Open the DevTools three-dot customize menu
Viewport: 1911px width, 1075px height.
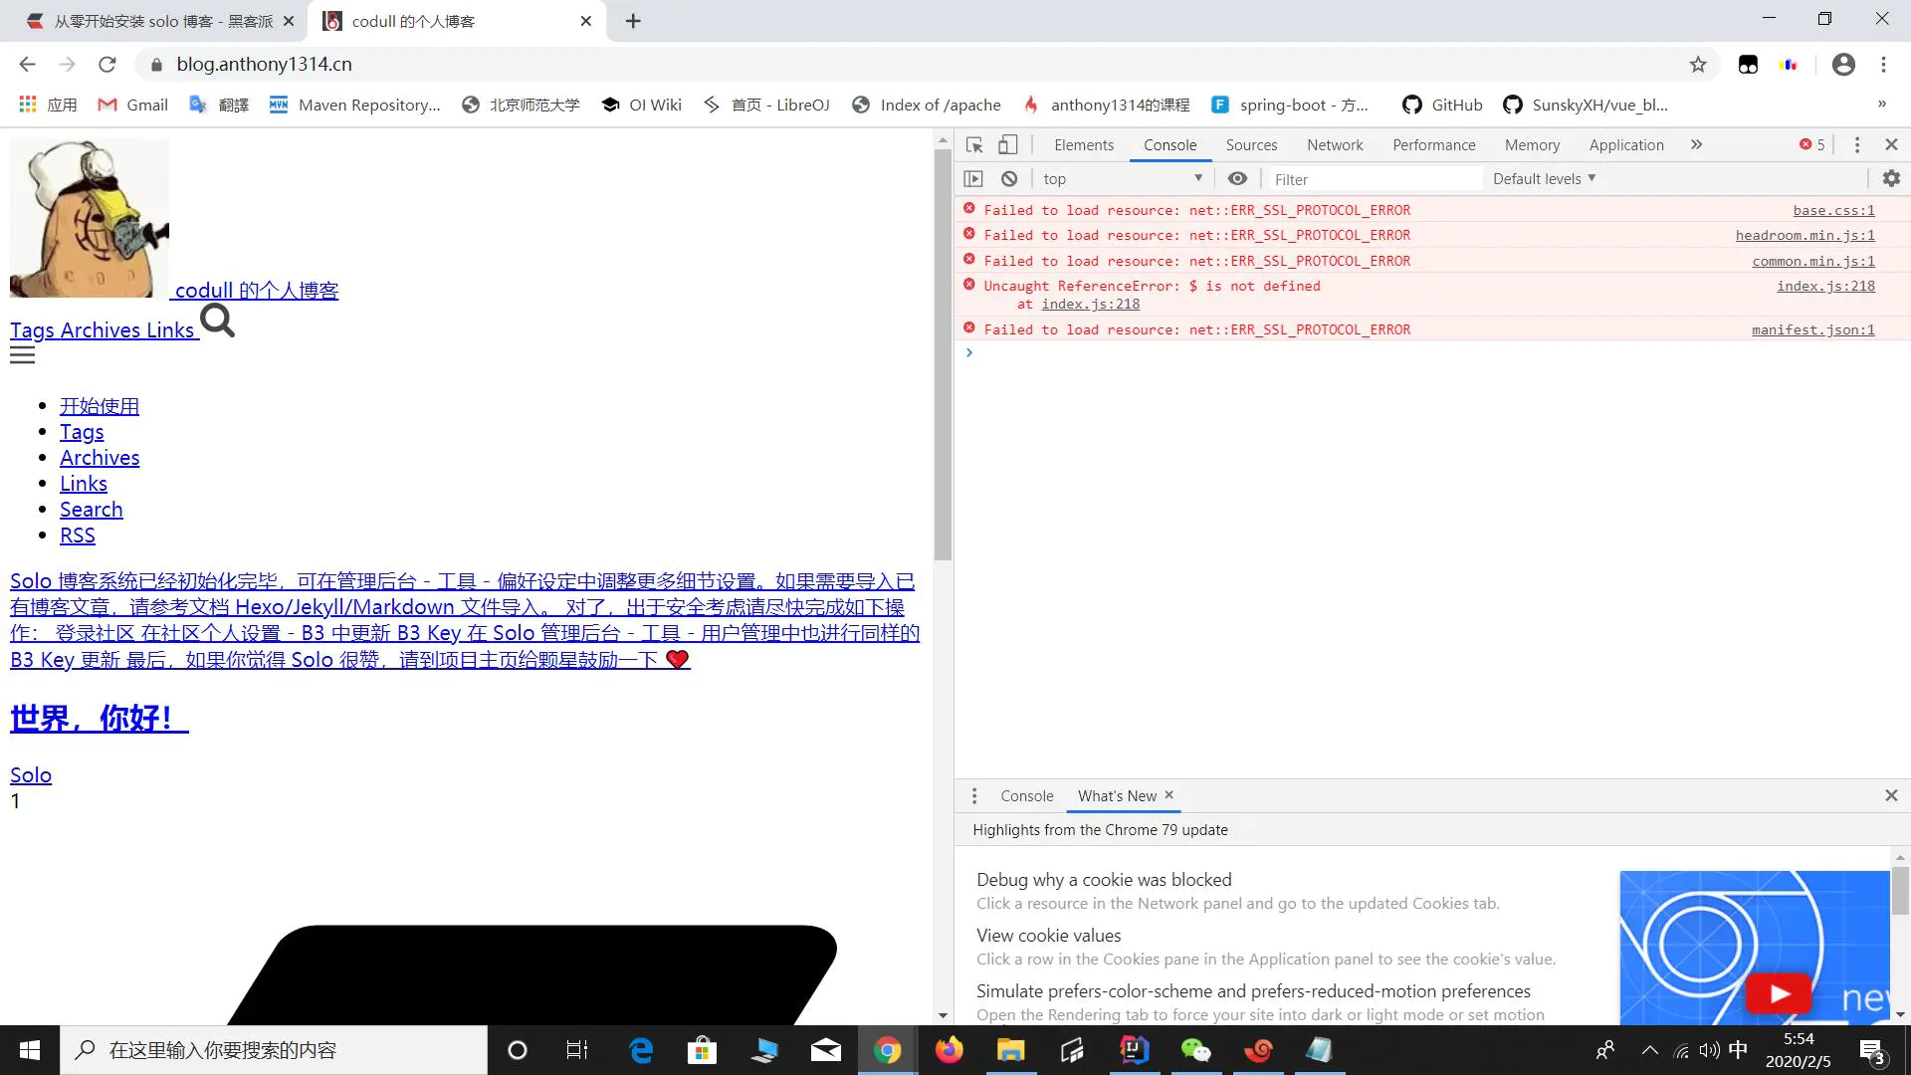[x=1856, y=145]
